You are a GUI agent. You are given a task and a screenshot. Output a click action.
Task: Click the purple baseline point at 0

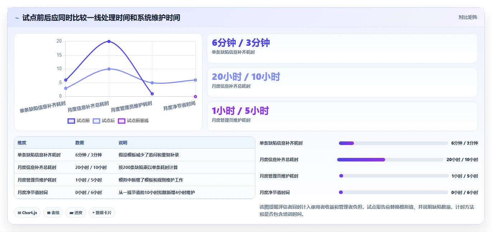[195, 96]
